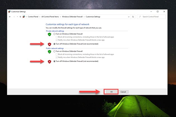The width and height of the screenshot is (176, 117).
Task: Expand chevron before Control Panel breadcrumb
Action: [x=26, y=17]
